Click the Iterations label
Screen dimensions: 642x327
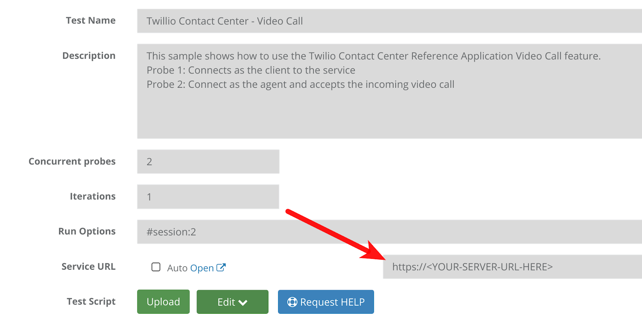pyautogui.click(x=93, y=196)
